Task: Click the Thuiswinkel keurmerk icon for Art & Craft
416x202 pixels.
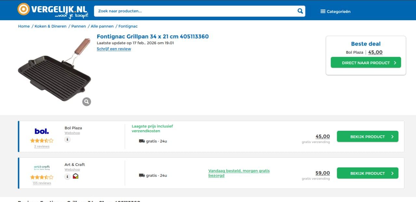Action: [x=75, y=176]
